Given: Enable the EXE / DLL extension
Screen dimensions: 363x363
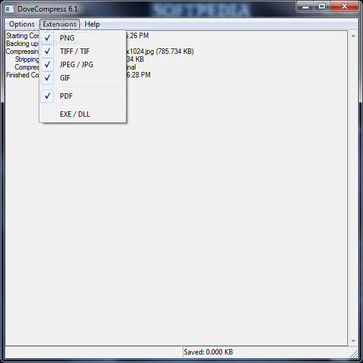Looking at the screenshot, I should click(83, 114).
